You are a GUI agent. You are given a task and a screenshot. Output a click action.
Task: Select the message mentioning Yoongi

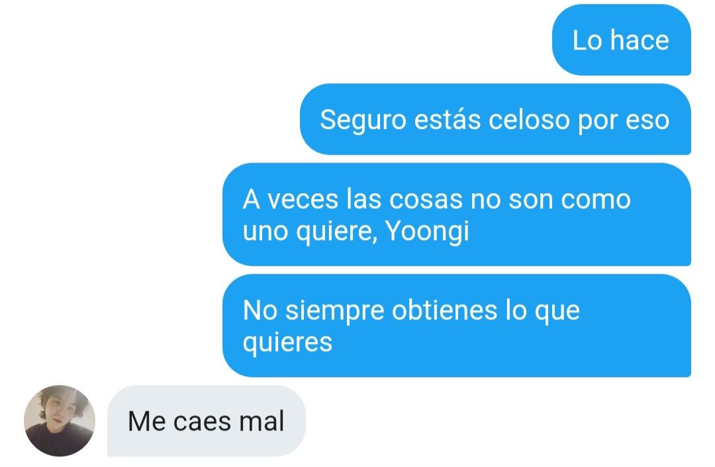point(456,214)
